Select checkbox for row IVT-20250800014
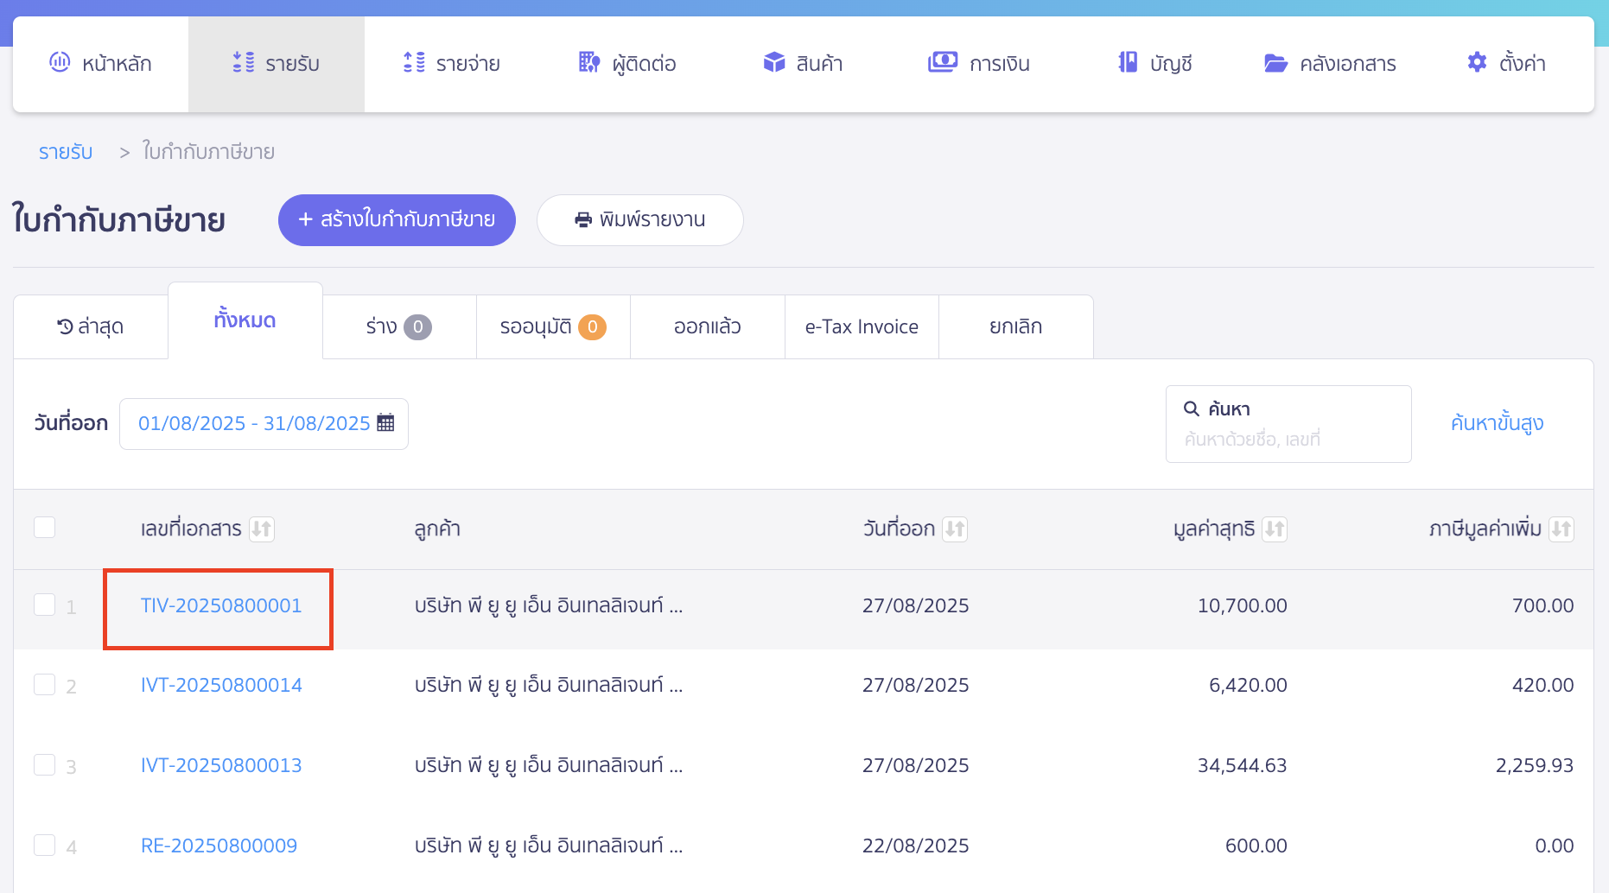Image resolution: width=1609 pixels, height=893 pixels. pos(44,685)
